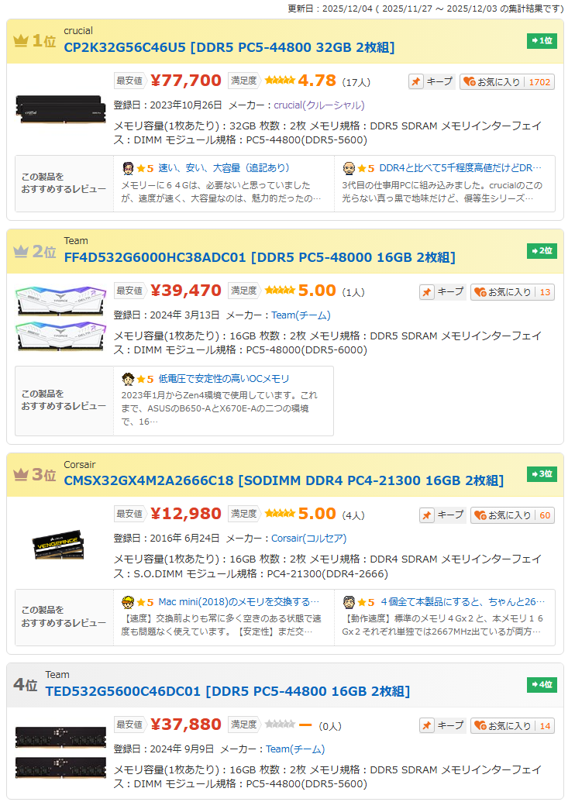Image resolution: width=575 pixels, height=802 pixels.
Task: Click the pin keep icon for Team FF4D532G6000
Action: click(x=427, y=292)
